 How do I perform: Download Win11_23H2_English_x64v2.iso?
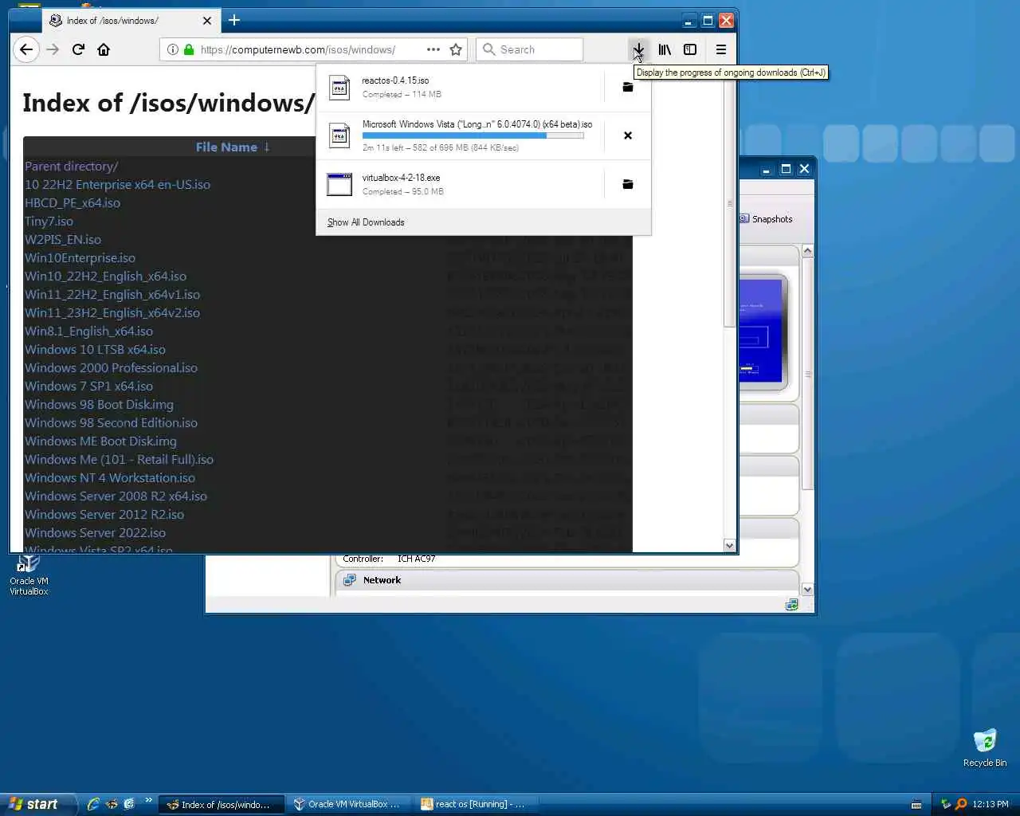(x=112, y=312)
